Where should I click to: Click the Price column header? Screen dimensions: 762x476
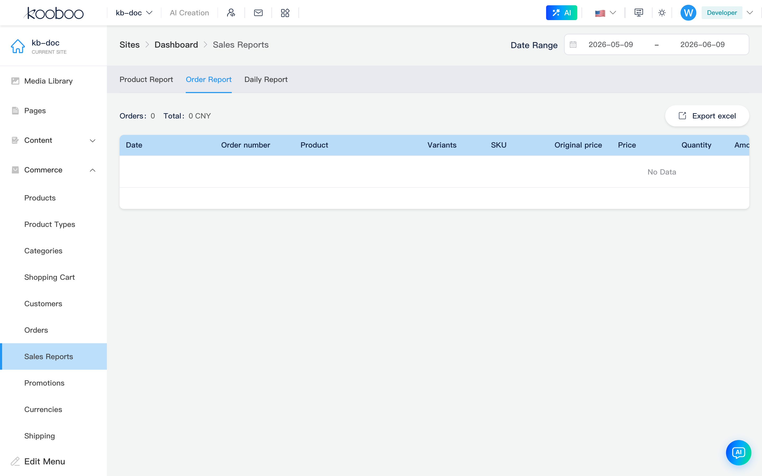[x=627, y=145]
